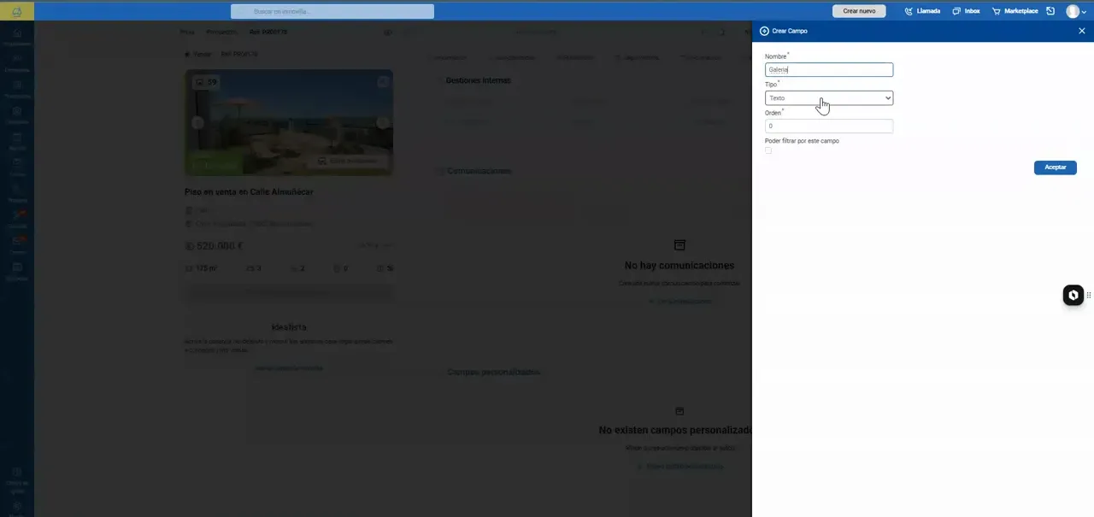Open the Marketplace cart icon
The image size is (1094, 517).
pyautogui.click(x=997, y=11)
